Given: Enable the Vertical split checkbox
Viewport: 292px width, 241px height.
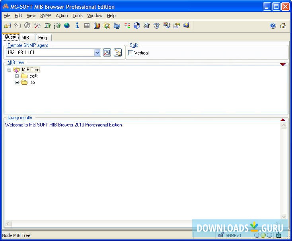Looking at the screenshot, I should tap(131, 52).
